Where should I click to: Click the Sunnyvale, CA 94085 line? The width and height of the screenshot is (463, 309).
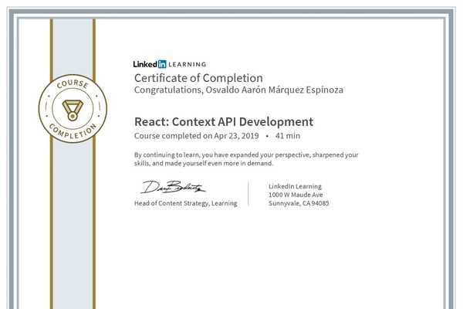tap(299, 203)
